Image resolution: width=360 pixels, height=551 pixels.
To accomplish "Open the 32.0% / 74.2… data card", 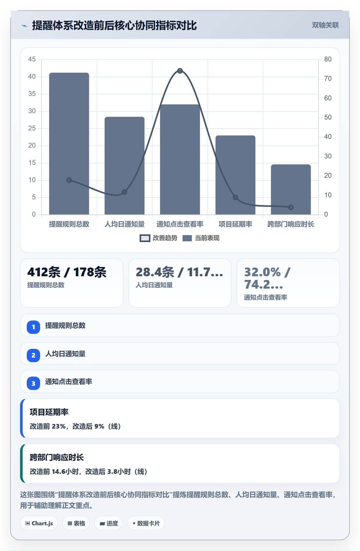I will (x=288, y=283).
